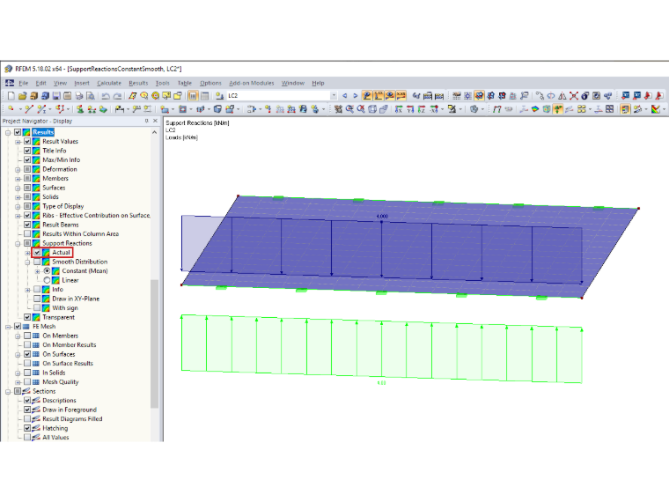Expand the Deformation tree node

[18, 169]
